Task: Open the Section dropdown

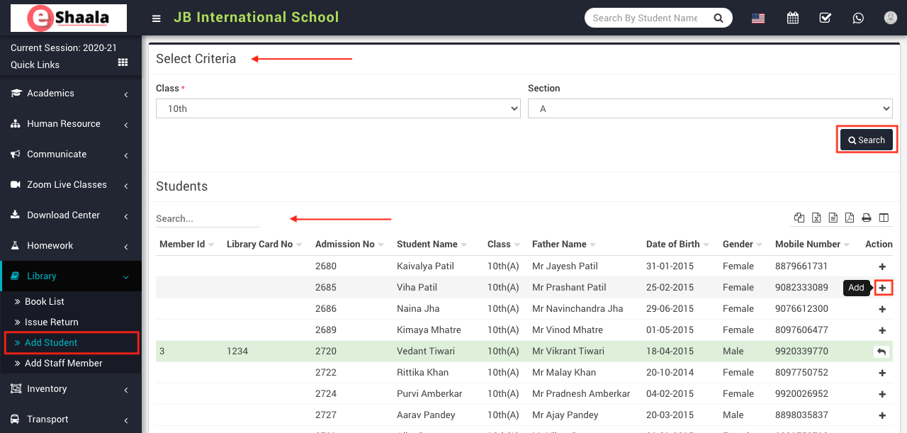Action: [709, 108]
